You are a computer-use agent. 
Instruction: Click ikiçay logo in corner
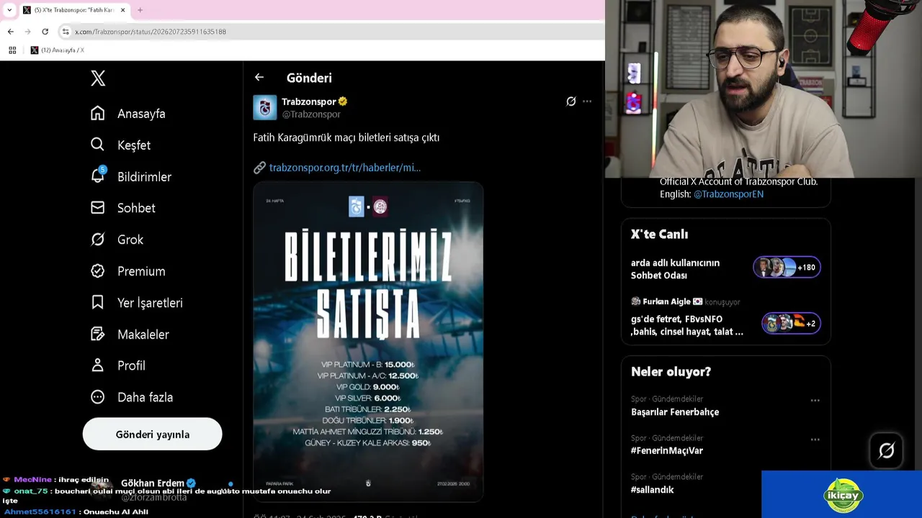click(843, 494)
